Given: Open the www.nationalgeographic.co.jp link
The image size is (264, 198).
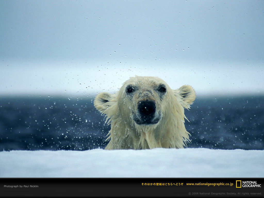Looking at the screenshot, I should pos(210,184).
